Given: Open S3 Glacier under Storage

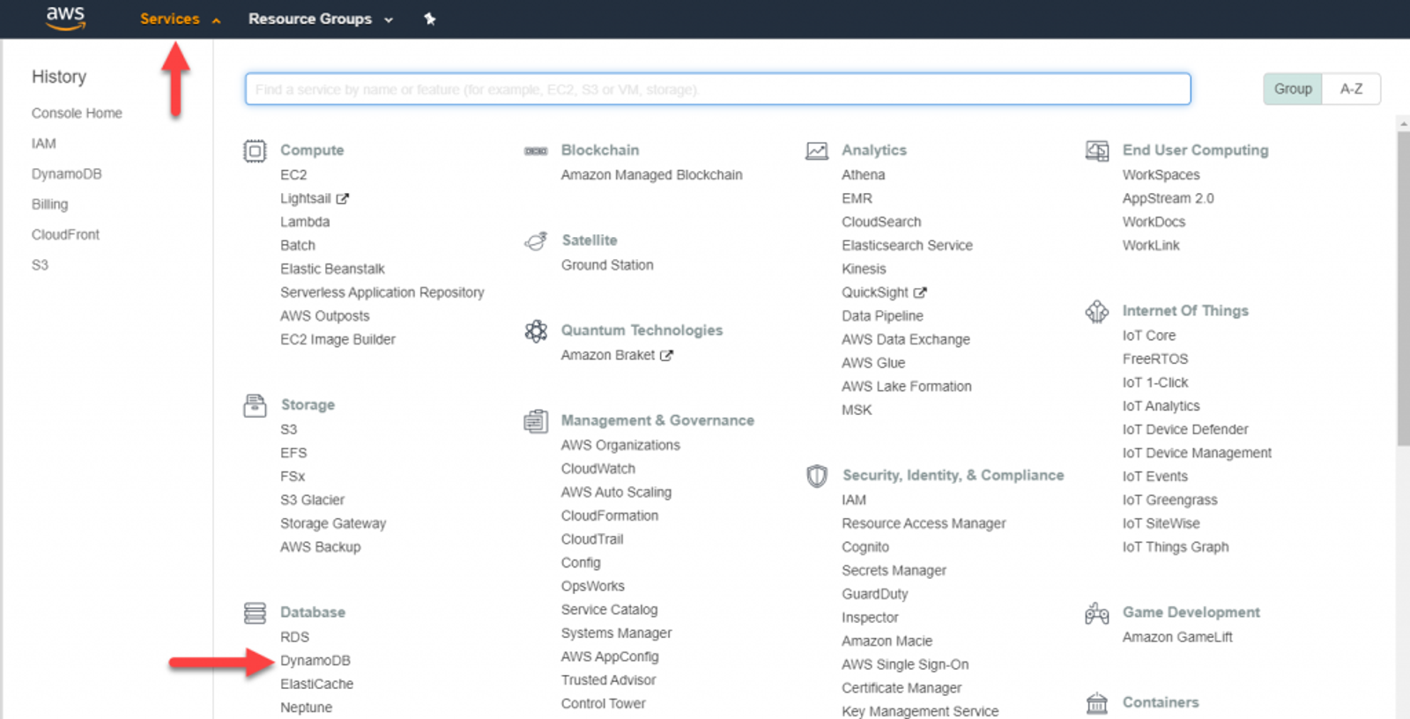Looking at the screenshot, I should [312, 500].
